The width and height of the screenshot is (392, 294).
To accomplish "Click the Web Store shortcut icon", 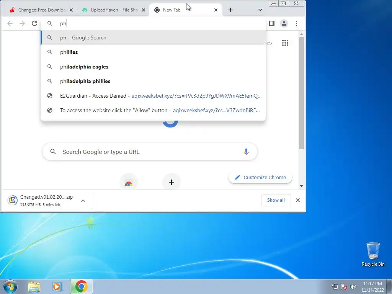I will click(129, 182).
